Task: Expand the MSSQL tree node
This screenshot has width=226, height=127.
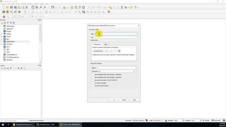Action: (x=1, y=34)
